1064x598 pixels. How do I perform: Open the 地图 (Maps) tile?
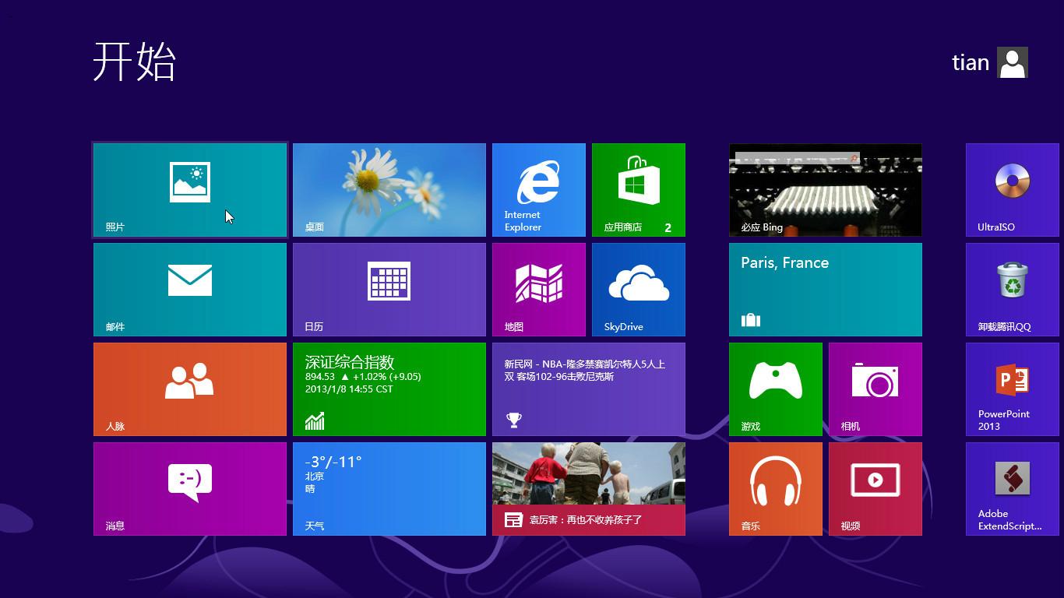tap(538, 289)
